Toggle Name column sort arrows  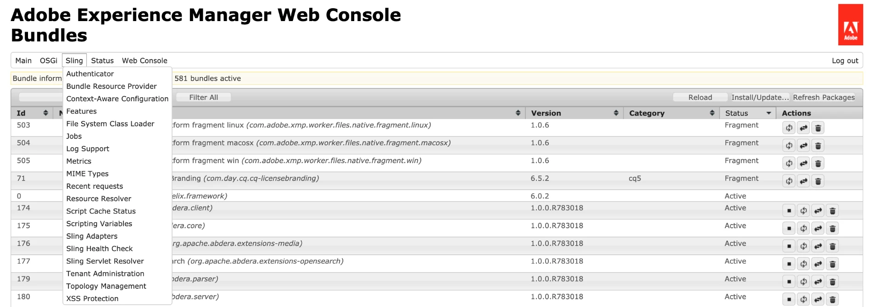[518, 113]
